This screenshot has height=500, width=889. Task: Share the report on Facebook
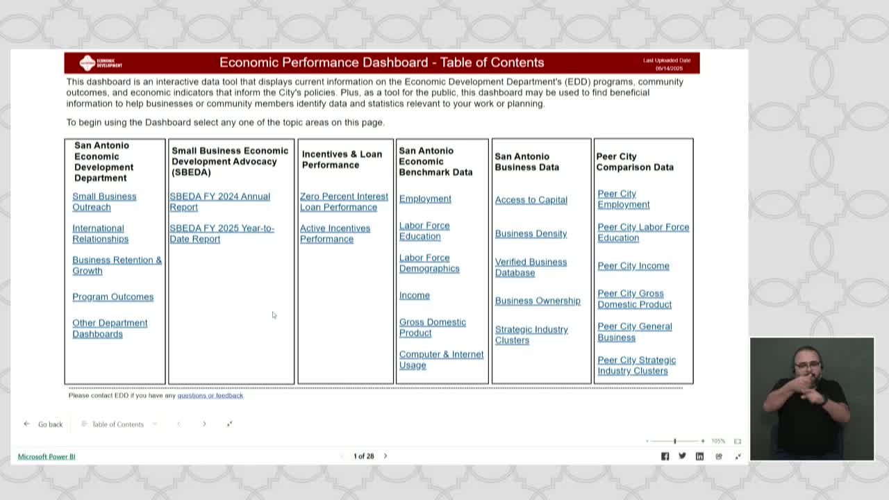[665, 456]
